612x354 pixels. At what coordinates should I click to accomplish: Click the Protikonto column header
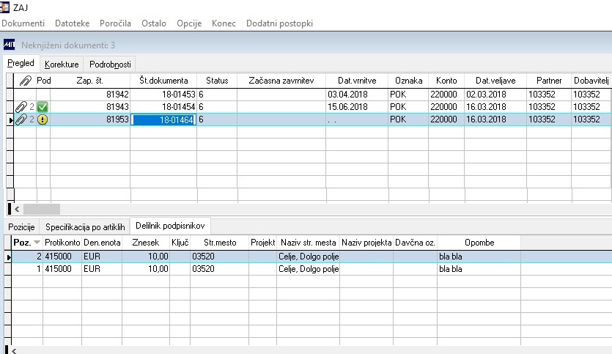click(62, 243)
